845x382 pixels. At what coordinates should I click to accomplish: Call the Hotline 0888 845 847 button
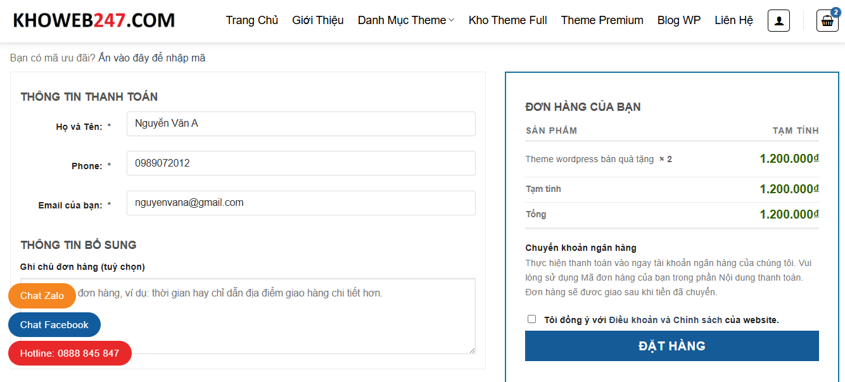click(x=70, y=353)
